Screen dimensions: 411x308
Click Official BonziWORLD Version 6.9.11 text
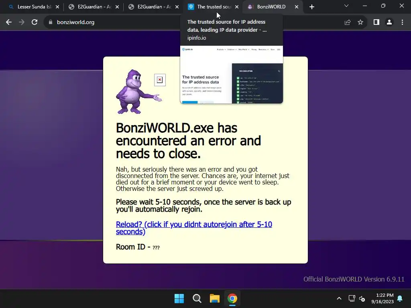[x=354, y=279]
